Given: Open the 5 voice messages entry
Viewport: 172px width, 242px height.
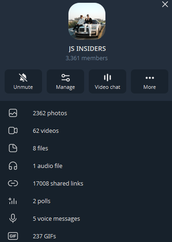Looking at the screenshot, I should coord(86,219).
